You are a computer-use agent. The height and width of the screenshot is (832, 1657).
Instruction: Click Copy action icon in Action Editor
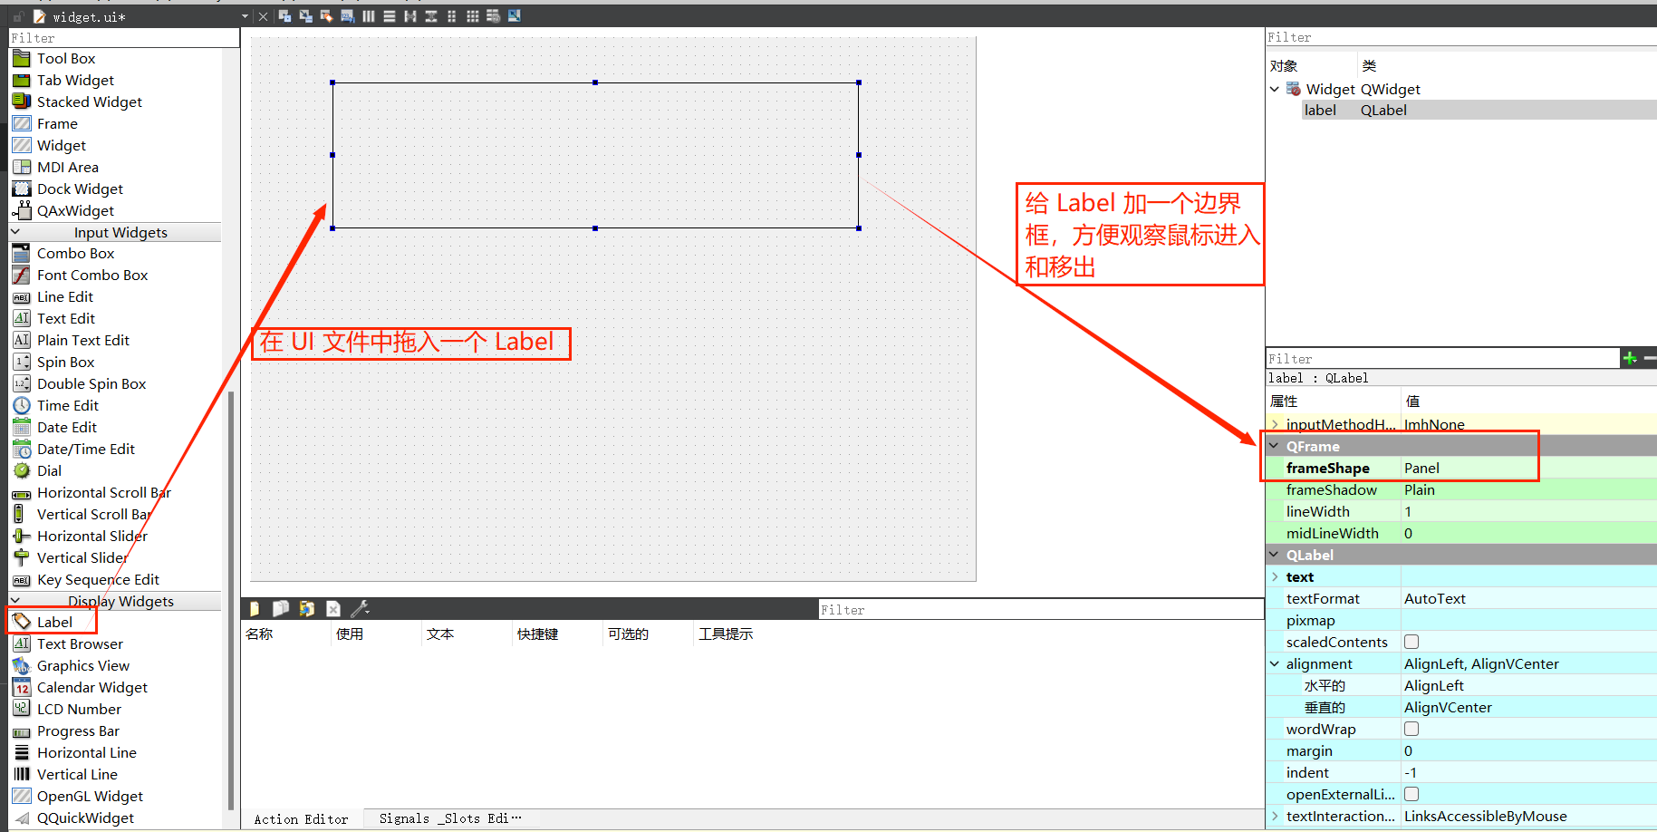[281, 609]
